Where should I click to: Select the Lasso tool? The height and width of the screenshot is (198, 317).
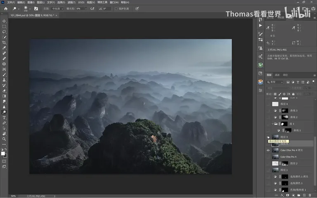pyautogui.click(x=4, y=32)
